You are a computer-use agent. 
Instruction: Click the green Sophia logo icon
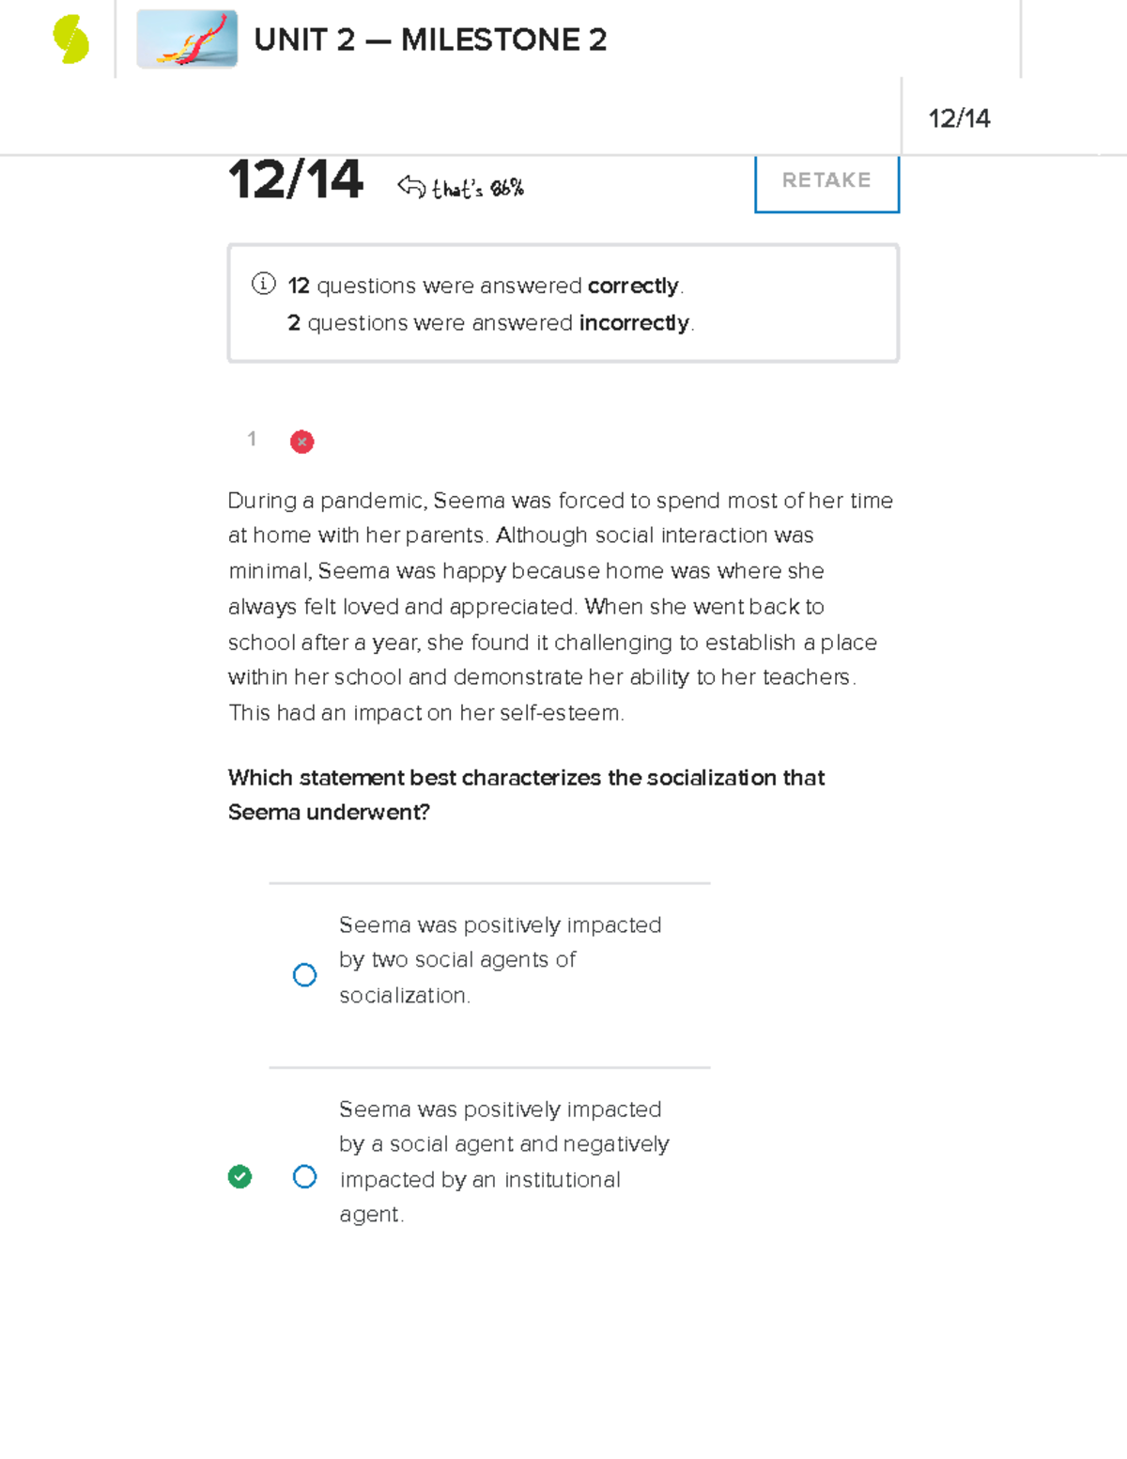point(71,40)
